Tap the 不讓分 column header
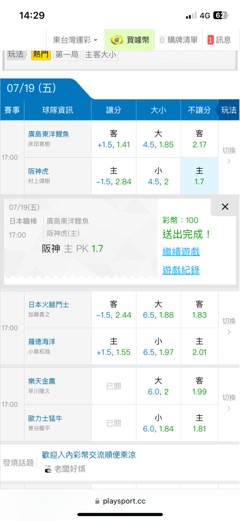This screenshot has height=521, width=240. [x=199, y=110]
